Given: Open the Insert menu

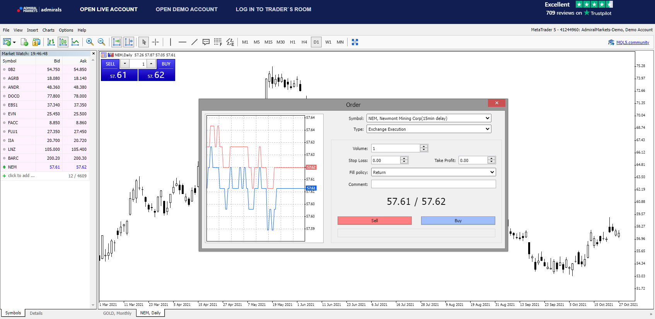Looking at the screenshot, I should tap(32, 30).
